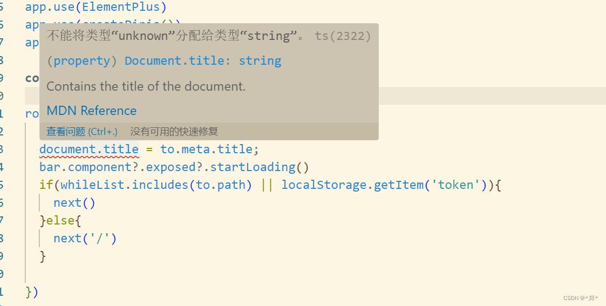Image resolution: width=606 pixels, height=306 pixels.
Task: Click localStorage.getItem('token') call
Action: pos(385,185)
